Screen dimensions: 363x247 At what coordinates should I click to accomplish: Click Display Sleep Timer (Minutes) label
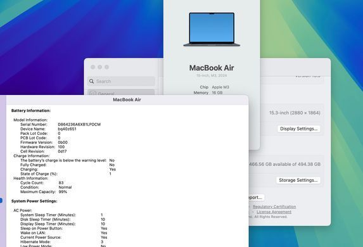pos(48,224)
